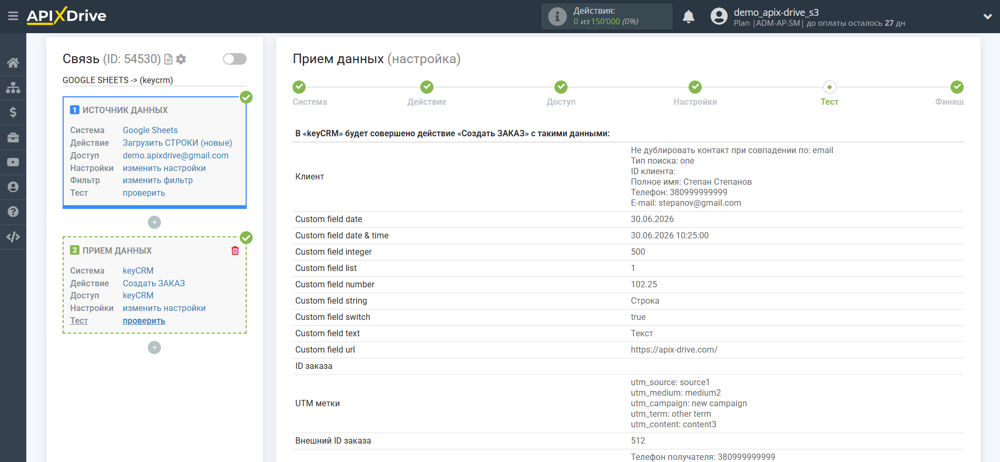Open connection settings gear icon
The image size is (1000, 462).
point(181,59)
